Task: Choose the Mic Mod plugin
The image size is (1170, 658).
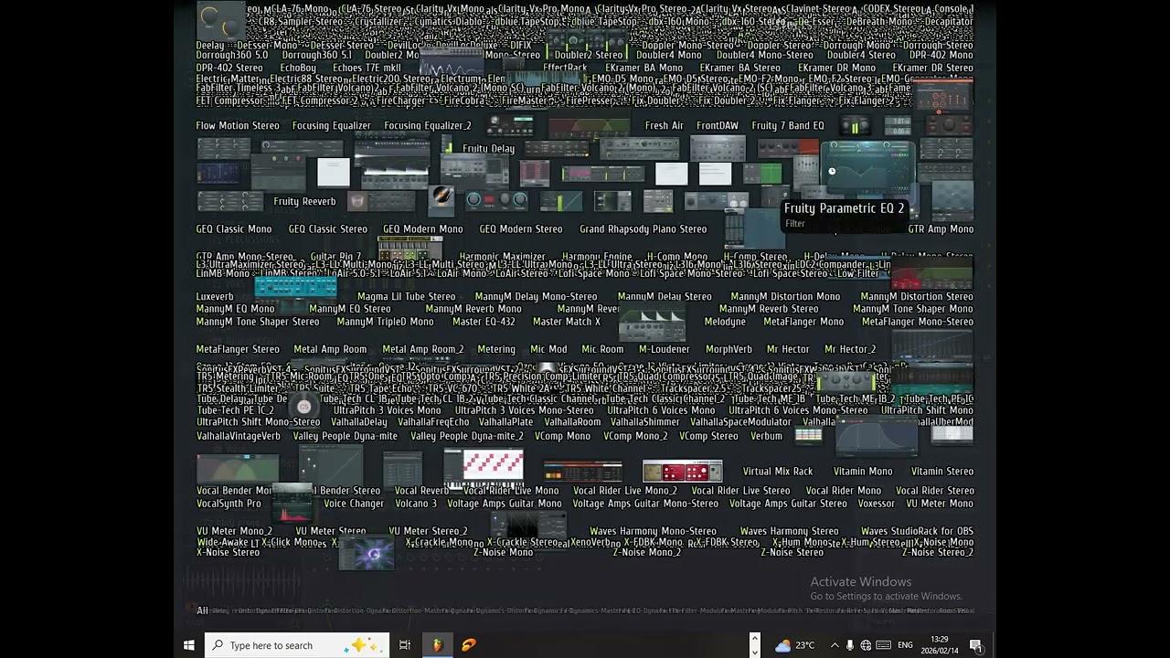Action: pyautogui.click(x=548, y=349)
